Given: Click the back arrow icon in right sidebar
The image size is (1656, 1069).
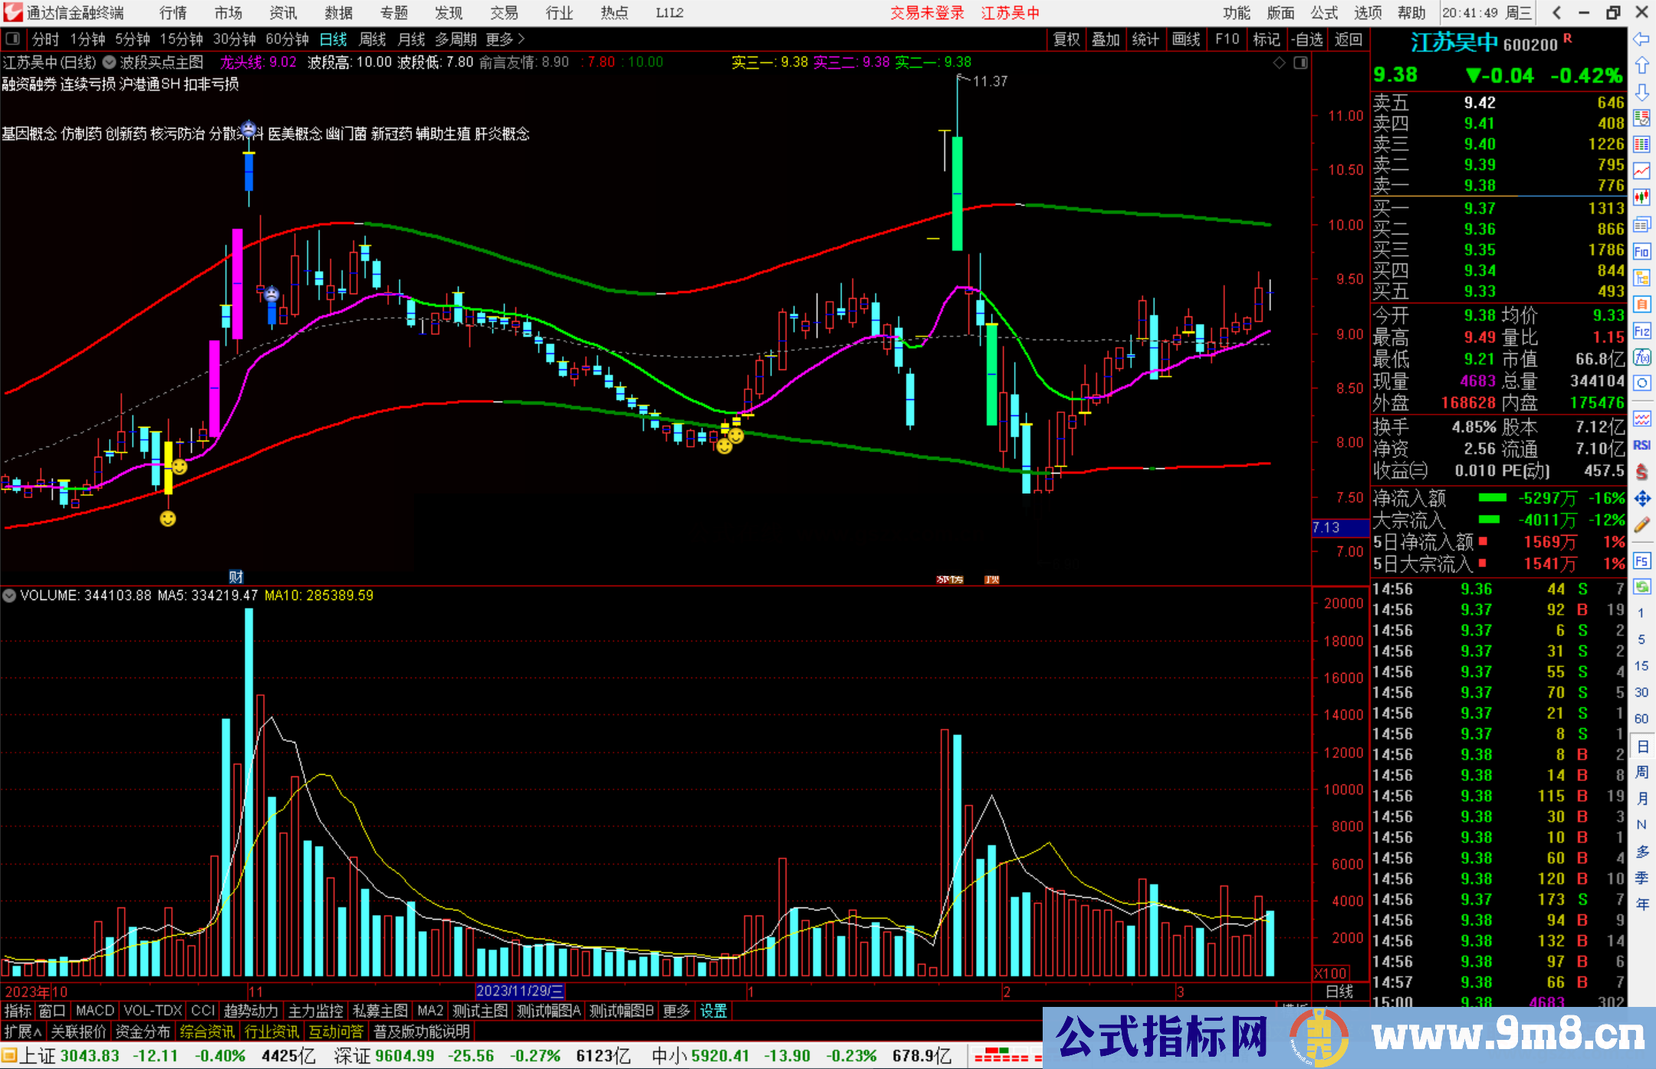Looking at the screenshot, I should [x=1641, y=39].
